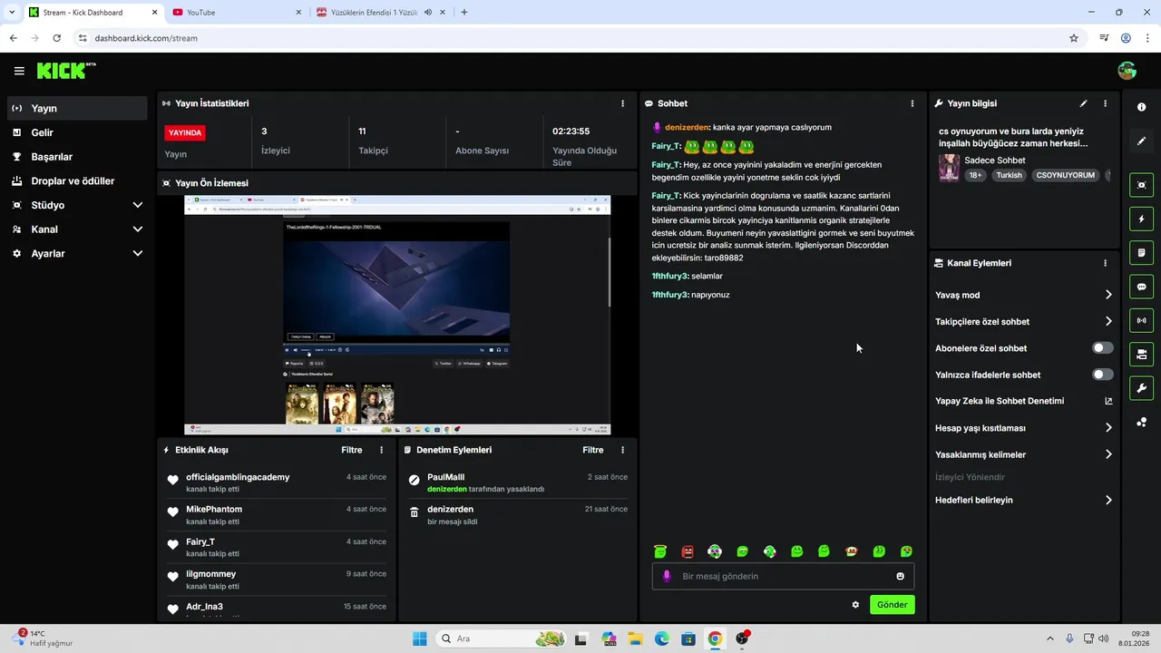
Task: Click Filtre in Denetim Eylemleri panel
Action: [593, 450]
